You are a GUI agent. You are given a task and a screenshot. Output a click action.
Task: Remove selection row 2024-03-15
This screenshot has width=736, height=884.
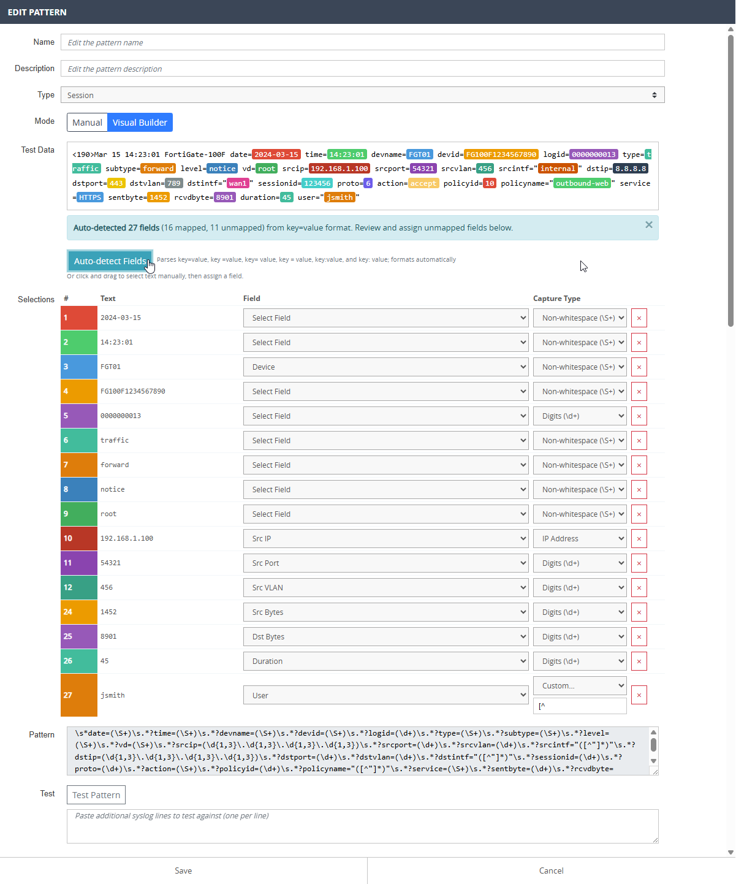pos(639,318)
